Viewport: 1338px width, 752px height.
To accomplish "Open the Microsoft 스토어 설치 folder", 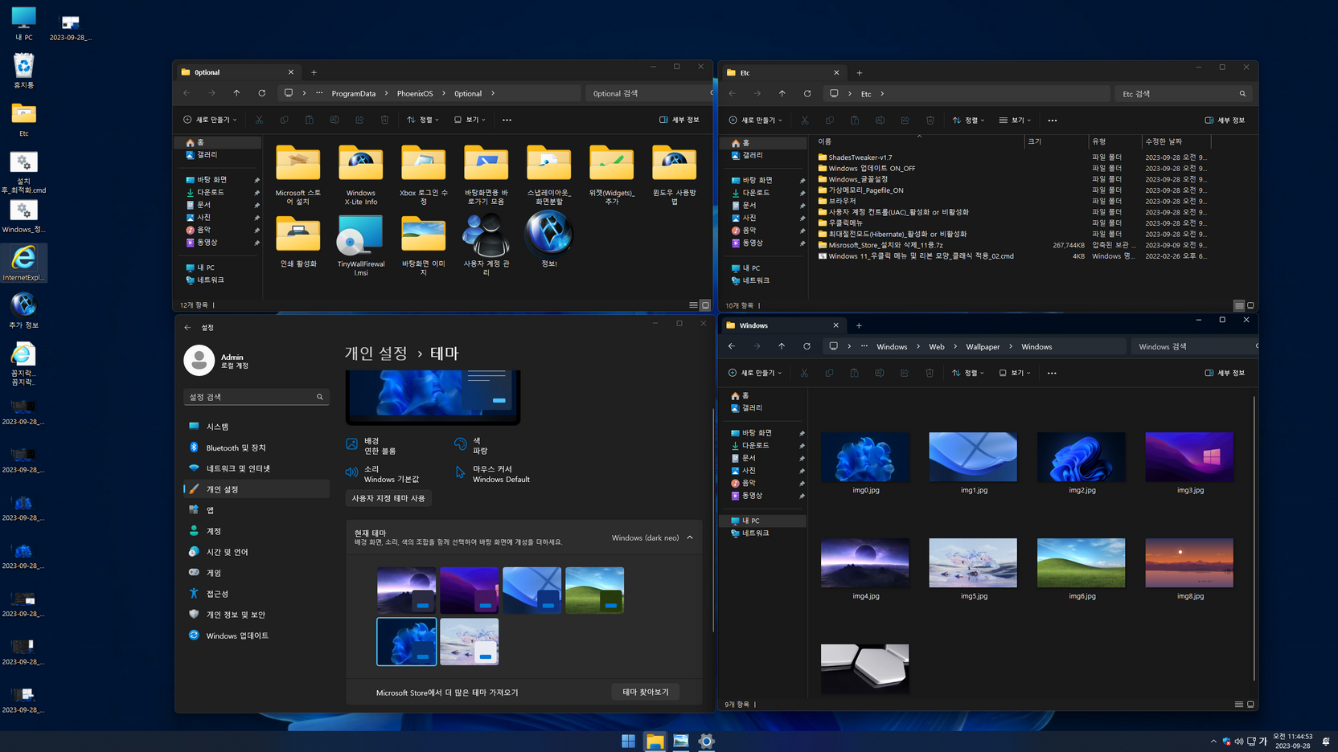I will click(298, 174).
